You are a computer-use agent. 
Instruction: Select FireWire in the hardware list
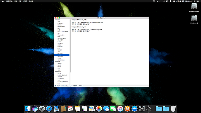pos(60,25)
